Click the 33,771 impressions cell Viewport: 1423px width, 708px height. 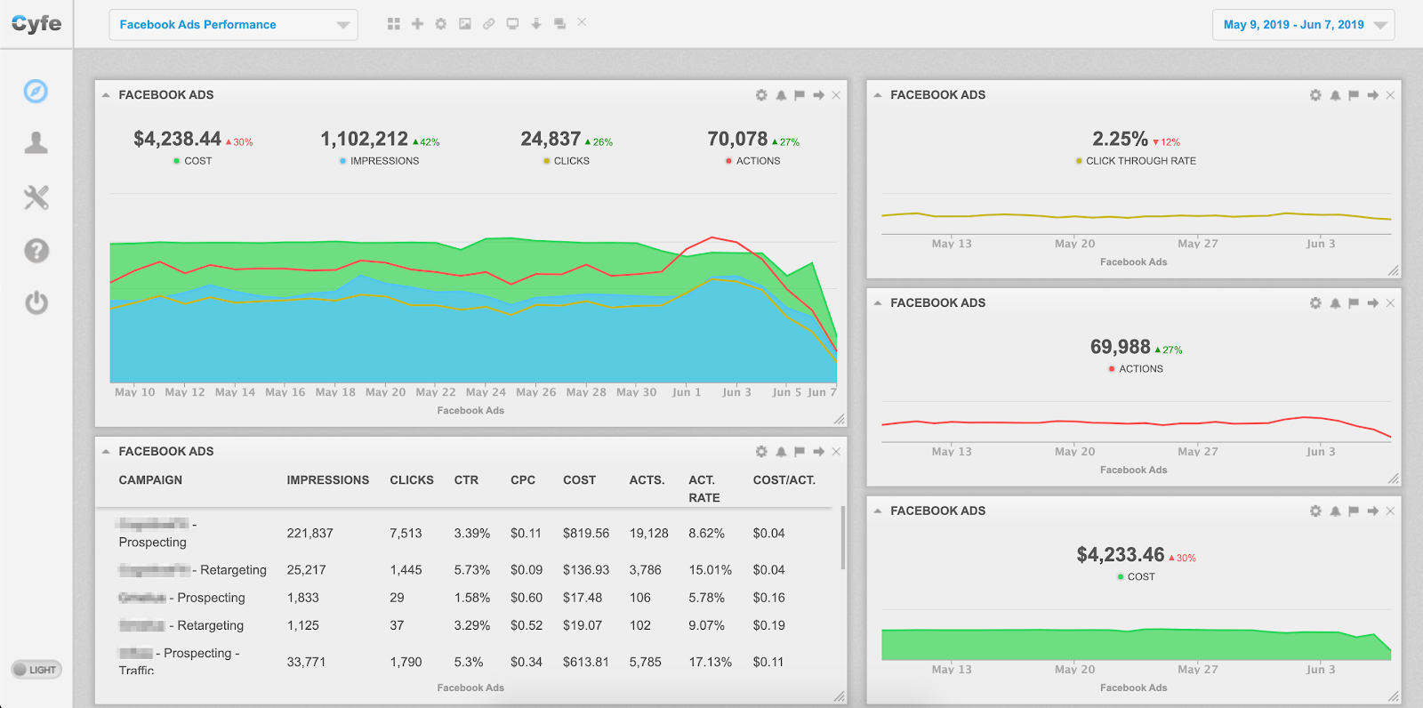[306, 663]
